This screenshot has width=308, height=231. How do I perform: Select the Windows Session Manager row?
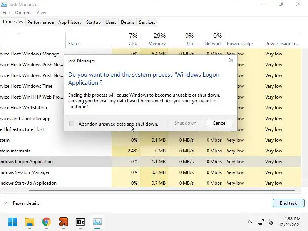tap(151, 172)
